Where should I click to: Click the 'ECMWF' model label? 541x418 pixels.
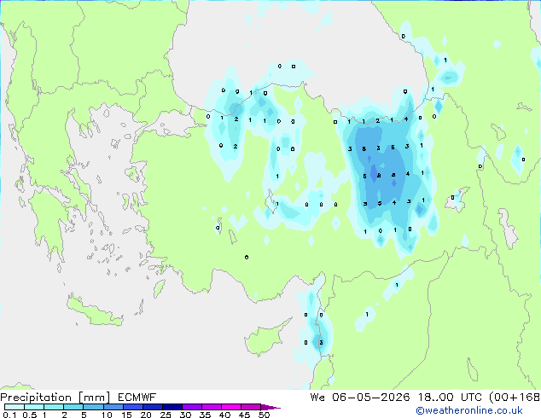click(137, 398)
